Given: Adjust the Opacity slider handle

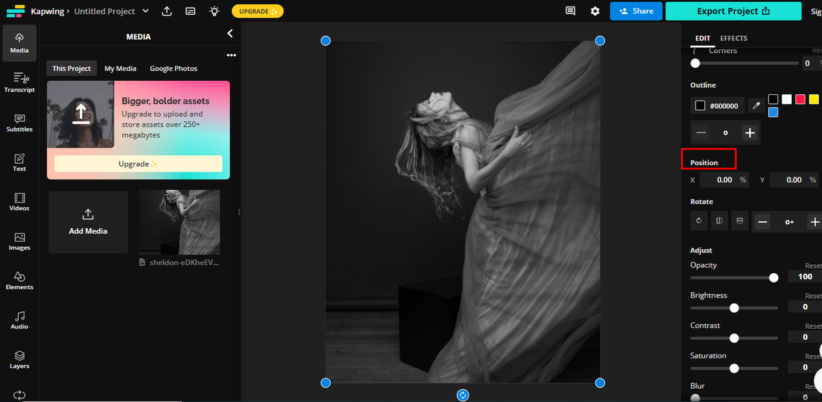Looking at the screenshot, I should 773,278.
